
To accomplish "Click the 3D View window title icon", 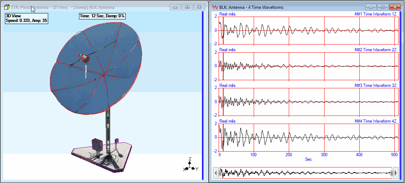I will [x=7, y=7].
